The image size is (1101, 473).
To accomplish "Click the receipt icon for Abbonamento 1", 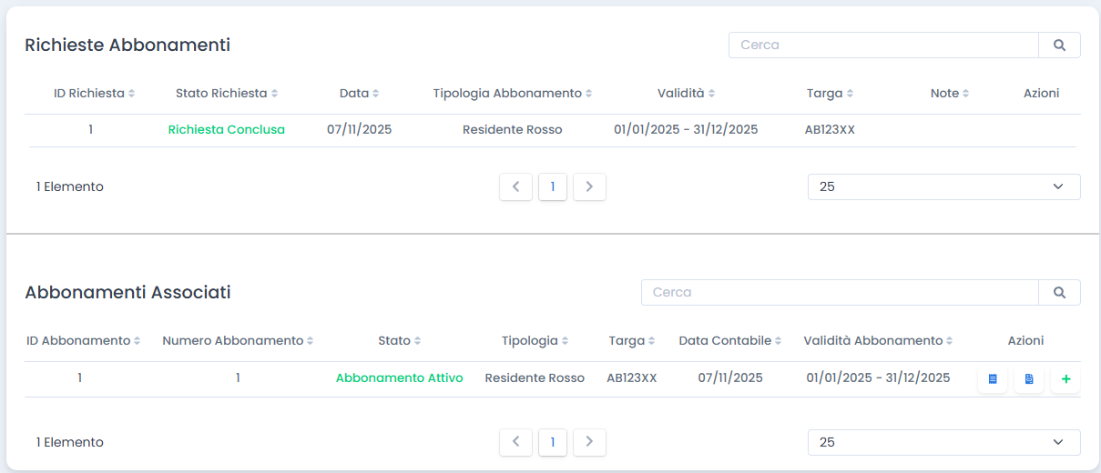I will (x=993, y=378).
